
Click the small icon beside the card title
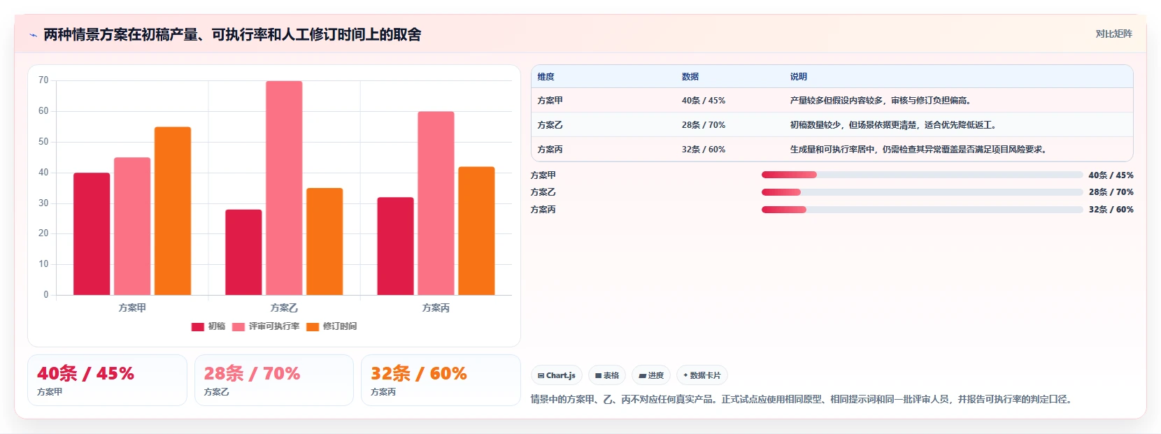tap(33, 35)
